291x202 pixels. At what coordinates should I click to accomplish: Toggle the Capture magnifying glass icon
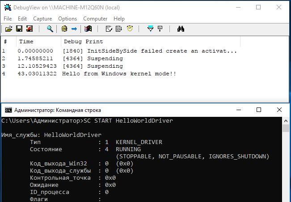[x=50, y=29]
